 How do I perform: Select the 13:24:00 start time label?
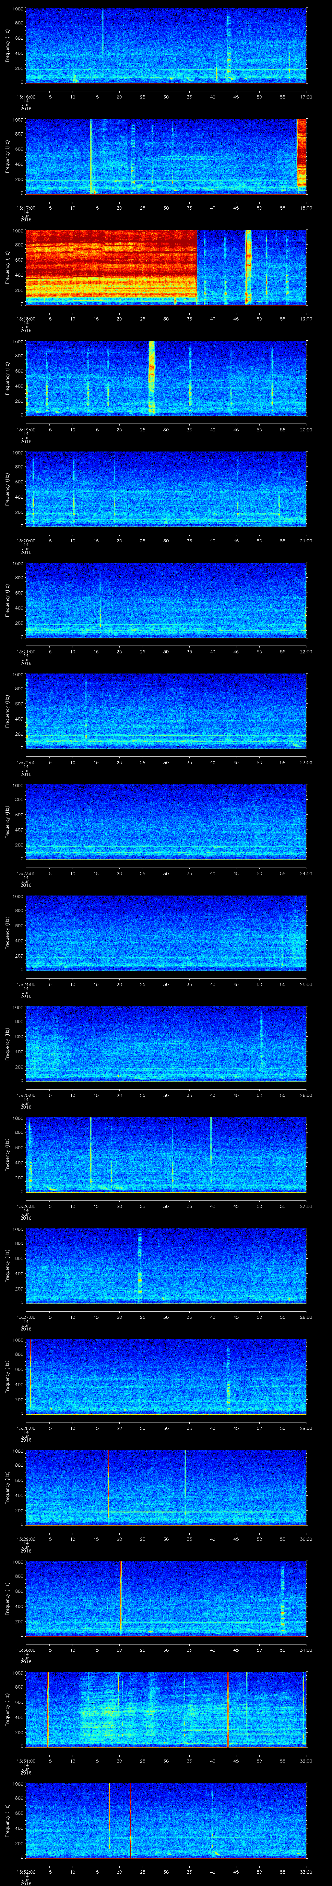(x=26, y=984)
